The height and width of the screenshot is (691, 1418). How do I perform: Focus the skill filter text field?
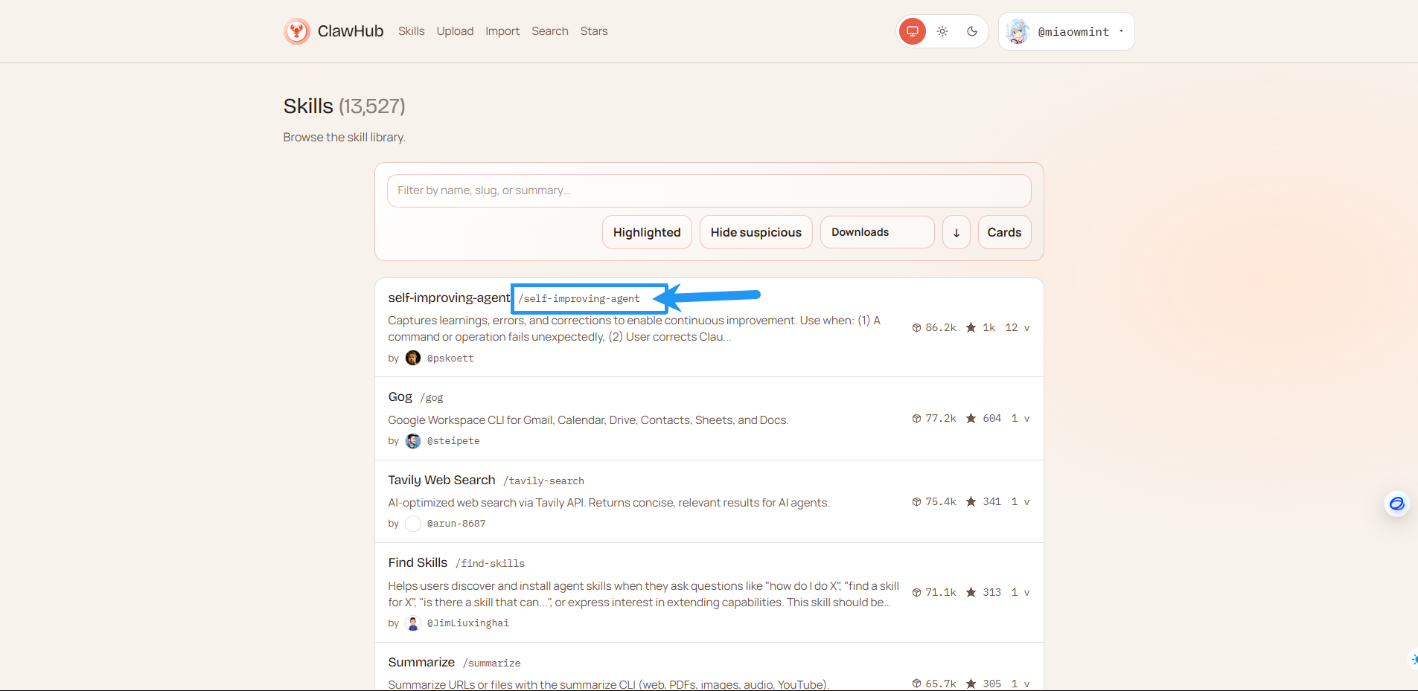coord(709,190)
